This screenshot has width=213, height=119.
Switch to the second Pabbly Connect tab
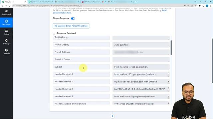click(41, 2)
